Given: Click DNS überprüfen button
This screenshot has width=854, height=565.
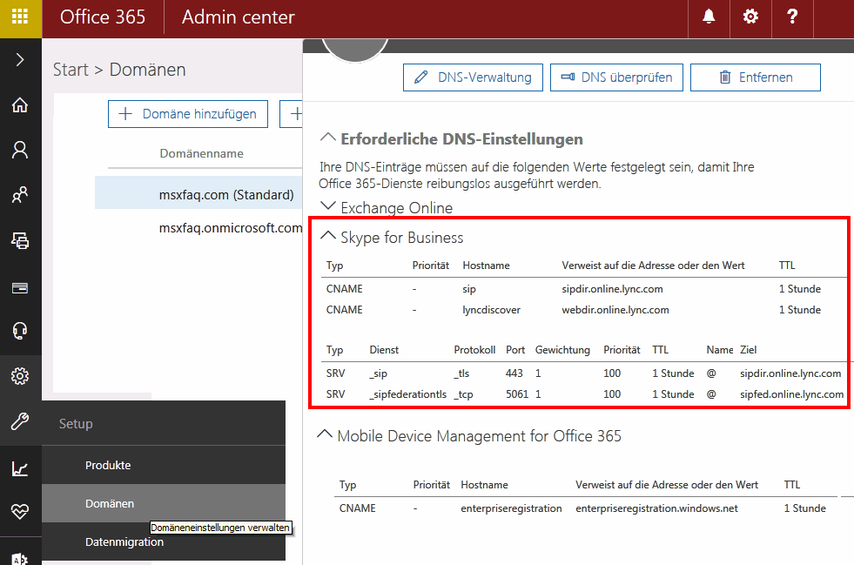Looking at the screenshot, I should point(616,77).
